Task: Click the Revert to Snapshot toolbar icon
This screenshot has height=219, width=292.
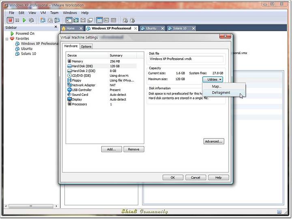Action: tap(50, 20)
